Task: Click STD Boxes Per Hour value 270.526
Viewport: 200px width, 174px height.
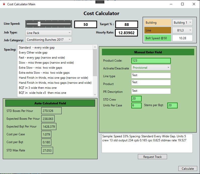Action: click(x=51, y=111)
